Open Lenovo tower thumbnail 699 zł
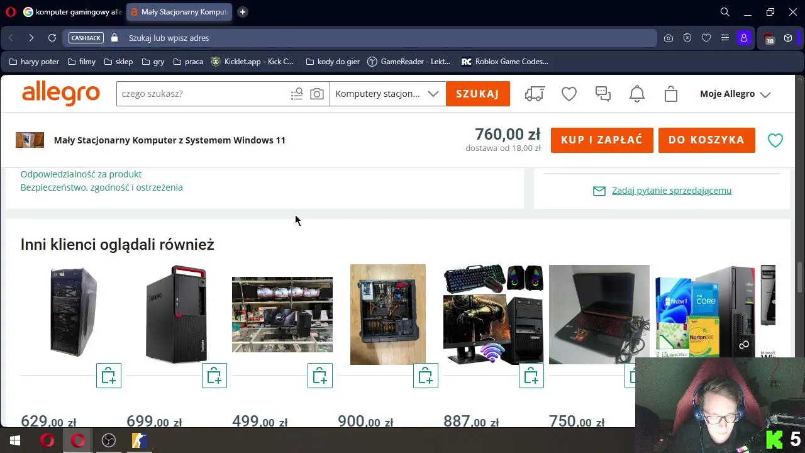 (x=177, y=314)
